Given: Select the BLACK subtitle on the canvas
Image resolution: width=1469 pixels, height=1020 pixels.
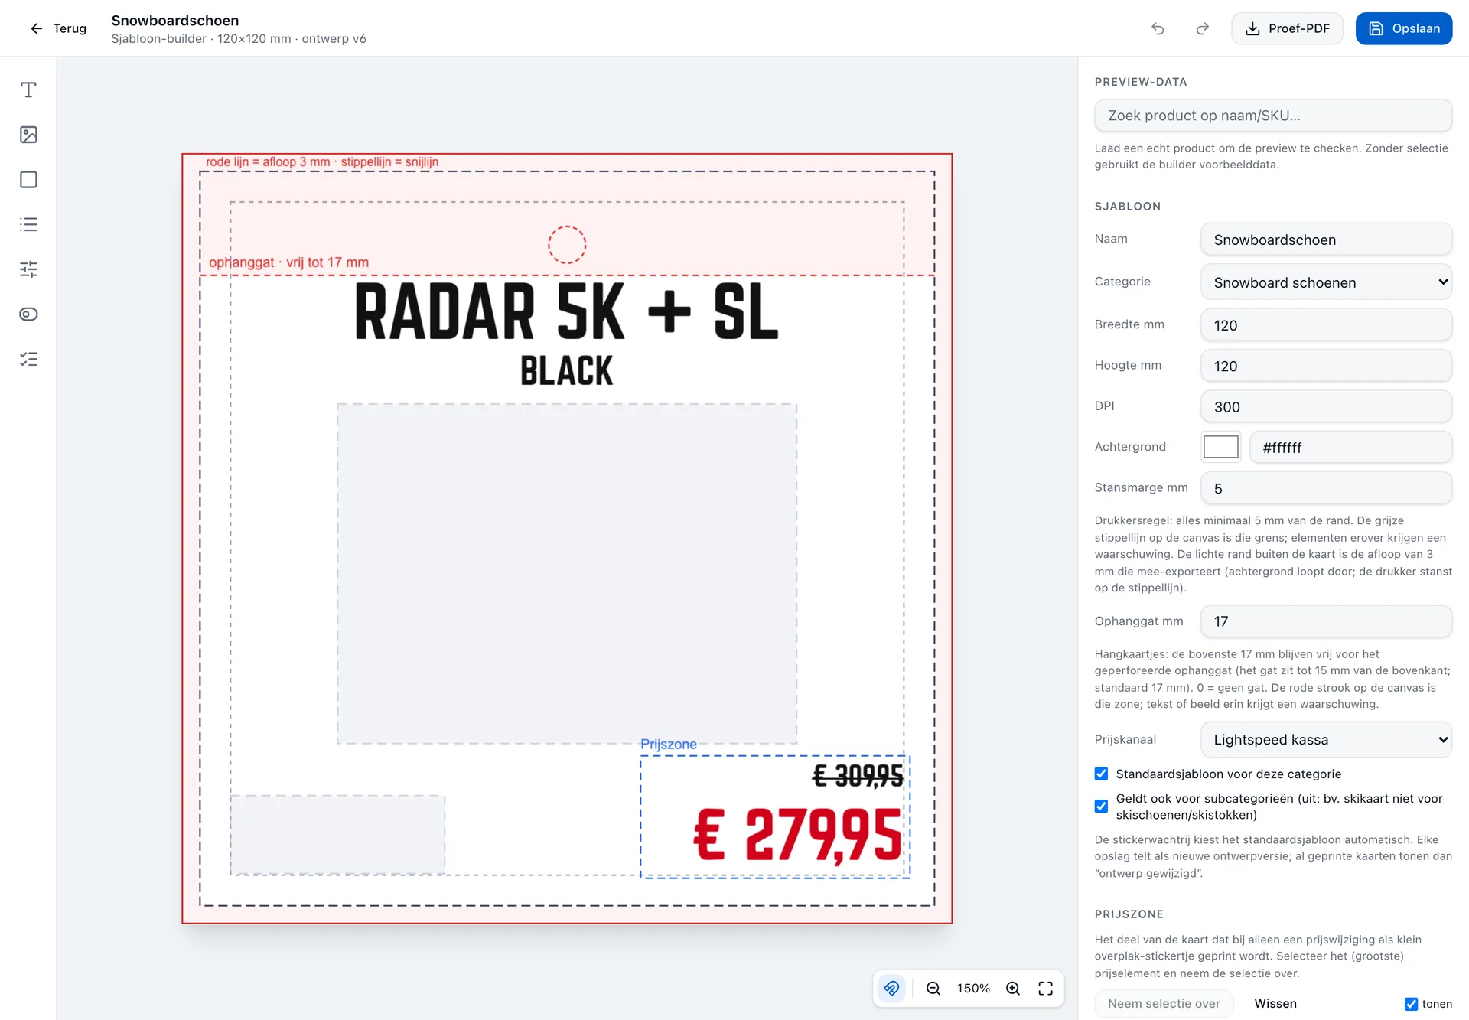Looking at the screenshot, I should (x=567, y=371).
